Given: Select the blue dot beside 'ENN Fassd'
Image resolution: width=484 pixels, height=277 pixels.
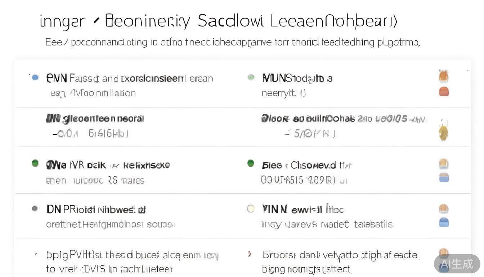Looking at the screenshot, I should (x=35, y=77).
